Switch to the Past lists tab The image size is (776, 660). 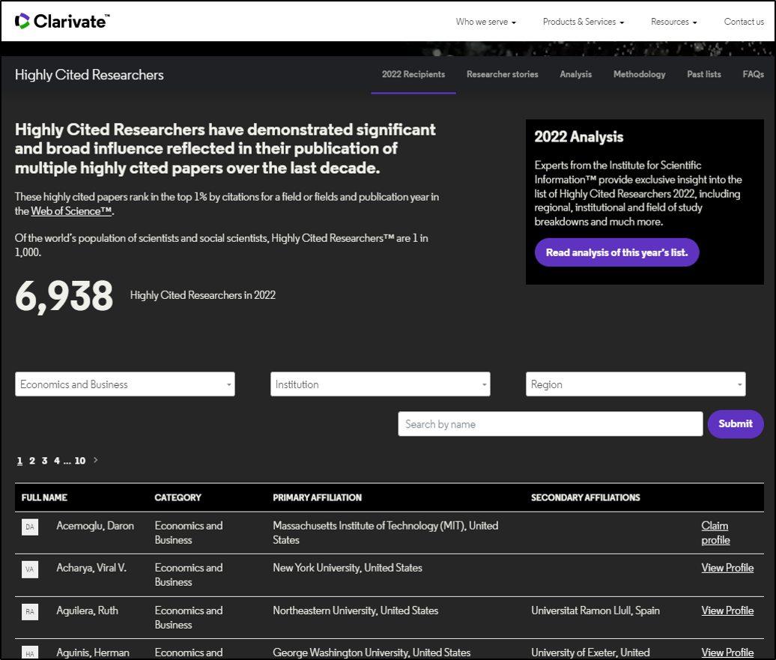point(704,74)
